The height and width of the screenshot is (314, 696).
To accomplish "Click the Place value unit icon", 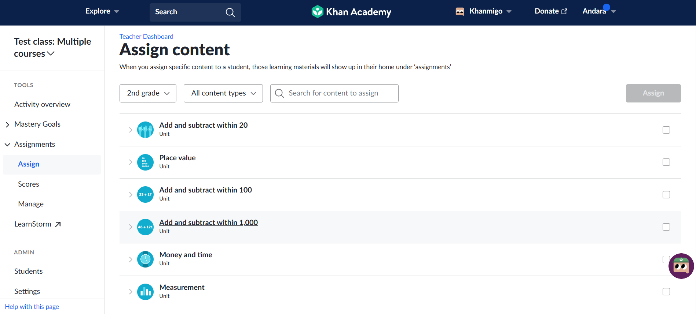I will click(x=145, y=162).
